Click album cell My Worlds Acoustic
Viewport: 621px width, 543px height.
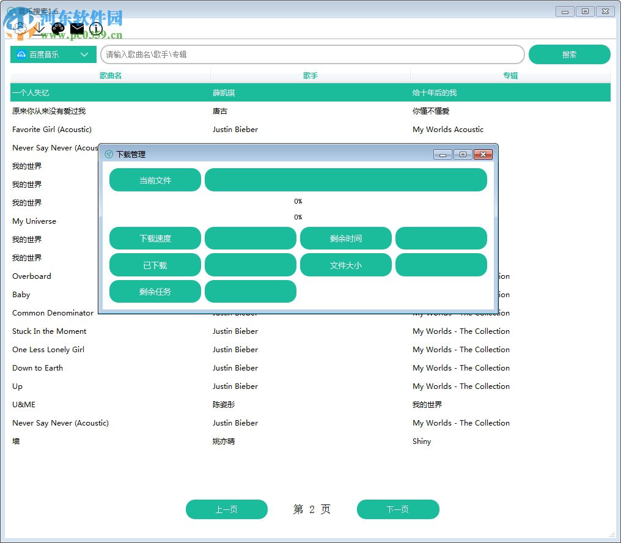pos(448,129)
